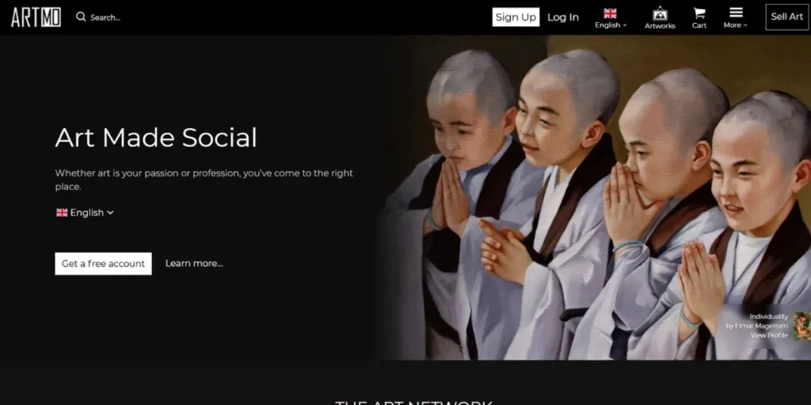Image resolution: width=811 pixels, height=405 pixels.
Task: Open the shopping Cart icon
Action: 699,13
